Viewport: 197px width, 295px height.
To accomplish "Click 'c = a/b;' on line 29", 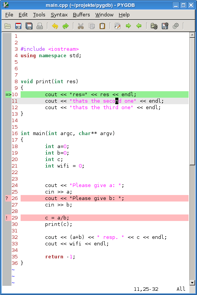I will (57, 218).
